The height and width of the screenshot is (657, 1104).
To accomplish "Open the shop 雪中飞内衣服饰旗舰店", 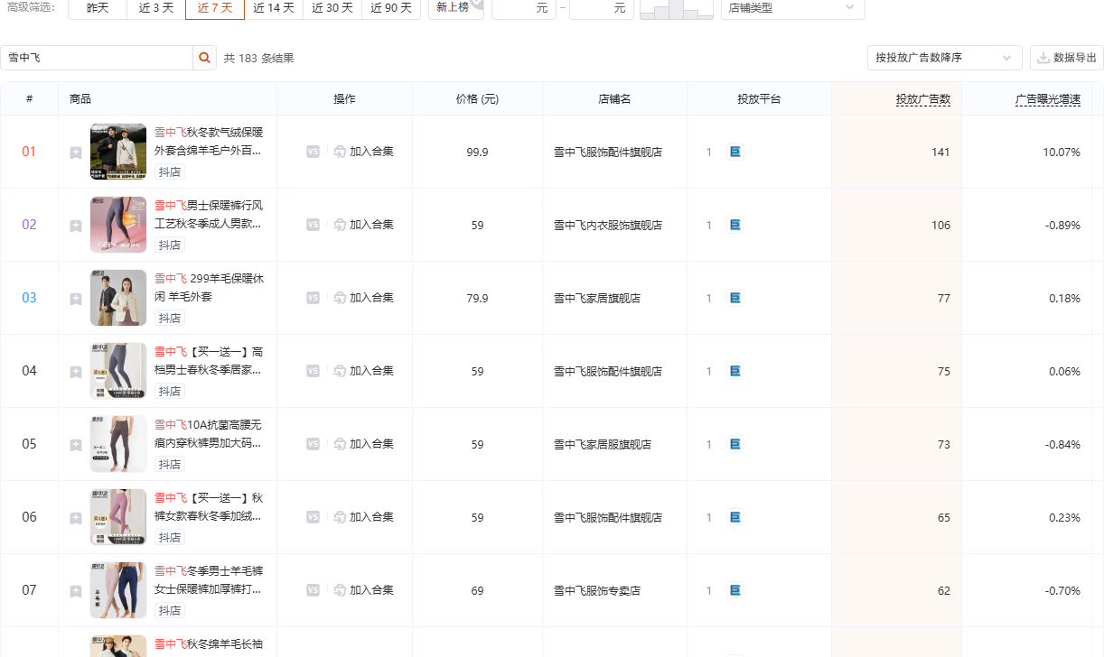I will 608,226.
